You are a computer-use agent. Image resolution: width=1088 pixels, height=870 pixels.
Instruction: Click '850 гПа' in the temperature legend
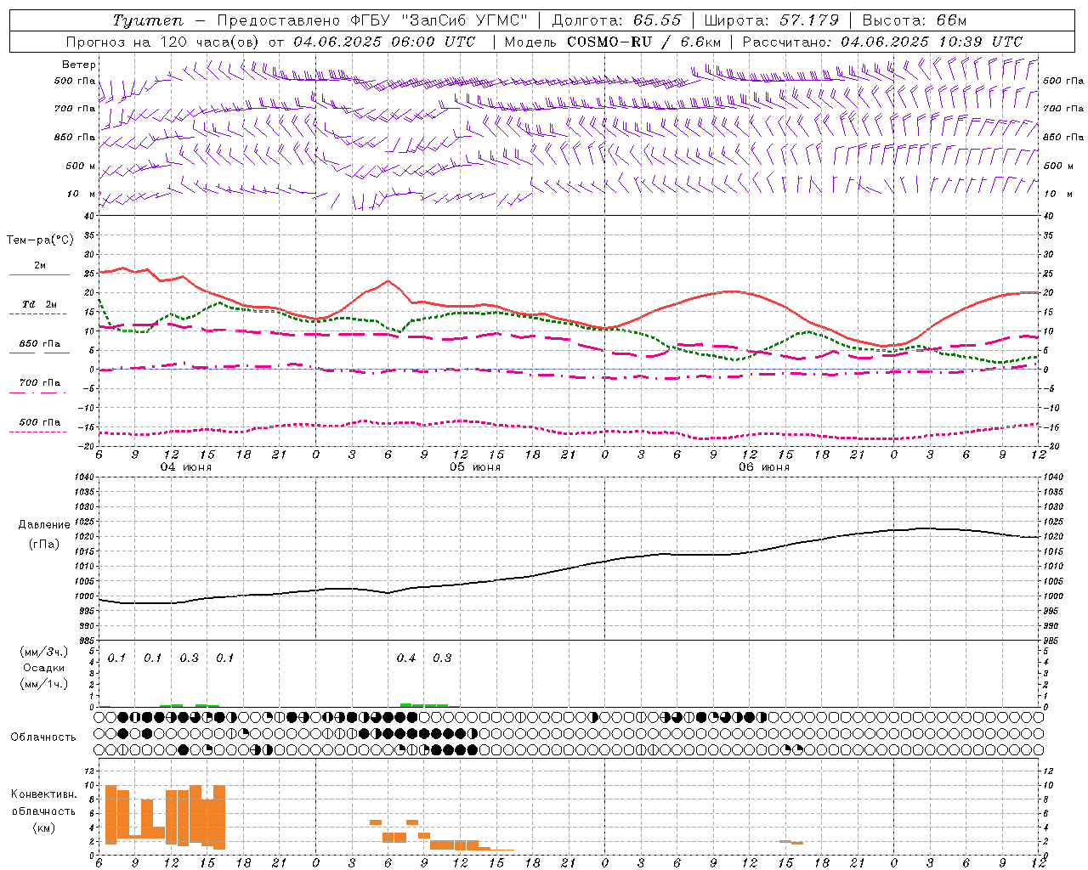pos(40,344)
